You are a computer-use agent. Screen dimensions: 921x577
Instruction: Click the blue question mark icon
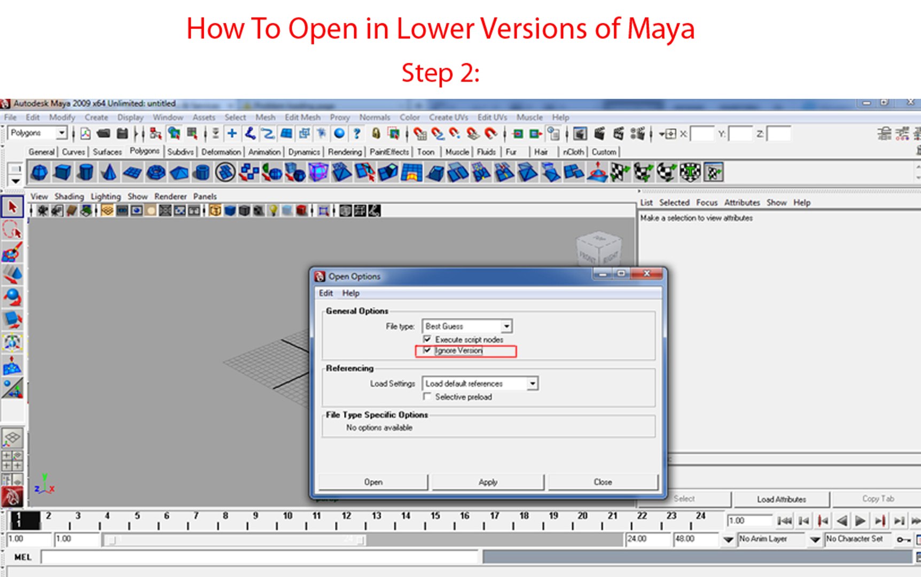coord(357,134)
